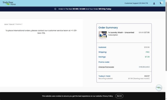This screenshot has width=167, height=100.
Task: Open the floating Truly Free chat widget
Action: 159,88
